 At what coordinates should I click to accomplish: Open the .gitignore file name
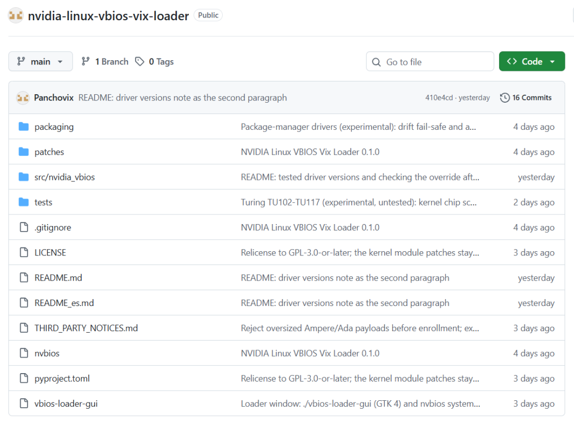(53, 228)
